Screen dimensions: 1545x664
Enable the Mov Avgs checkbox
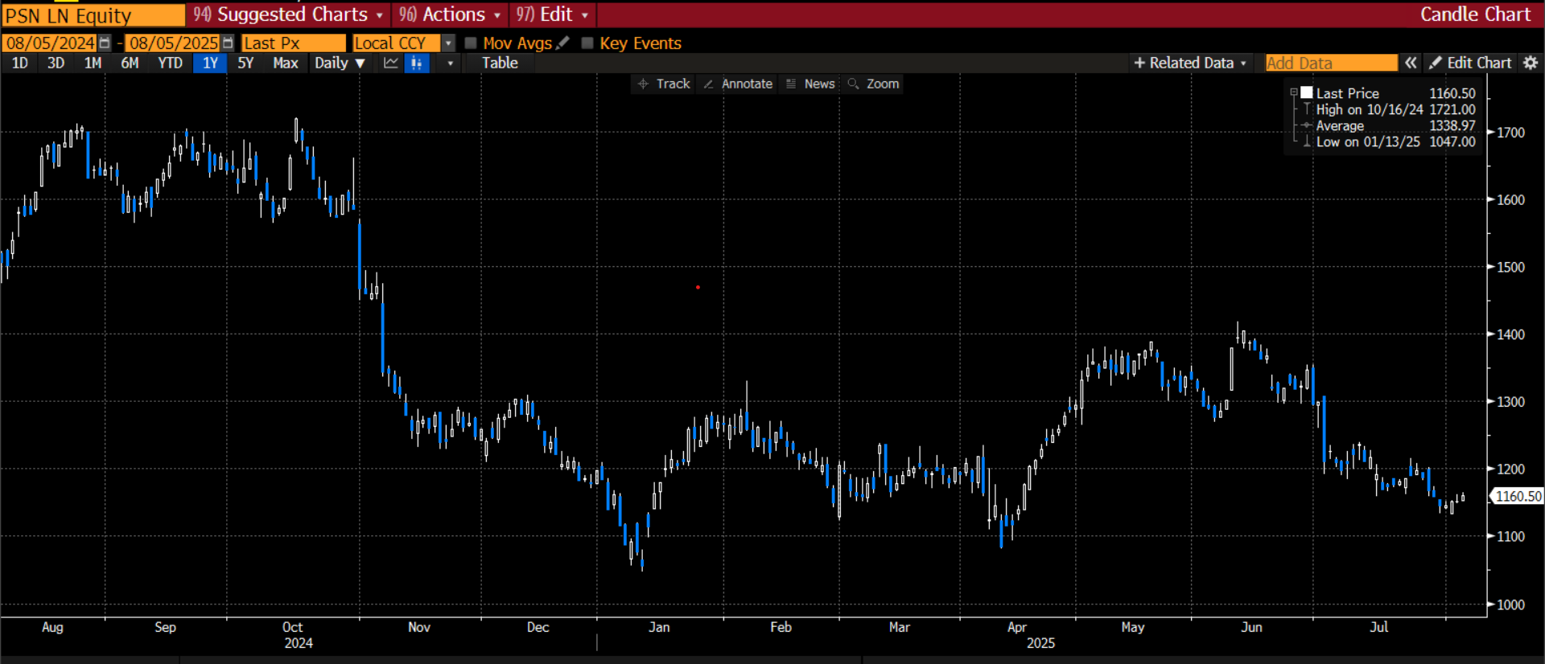tap(472, 43)
